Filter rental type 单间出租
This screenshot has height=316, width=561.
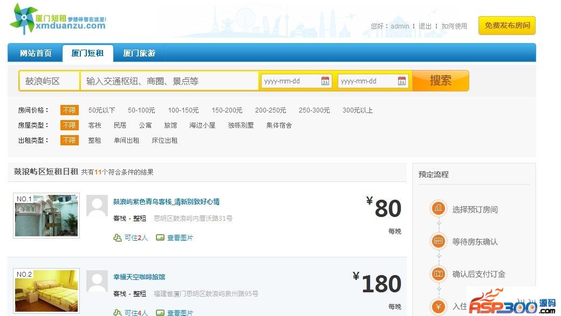tap(126, 141)
